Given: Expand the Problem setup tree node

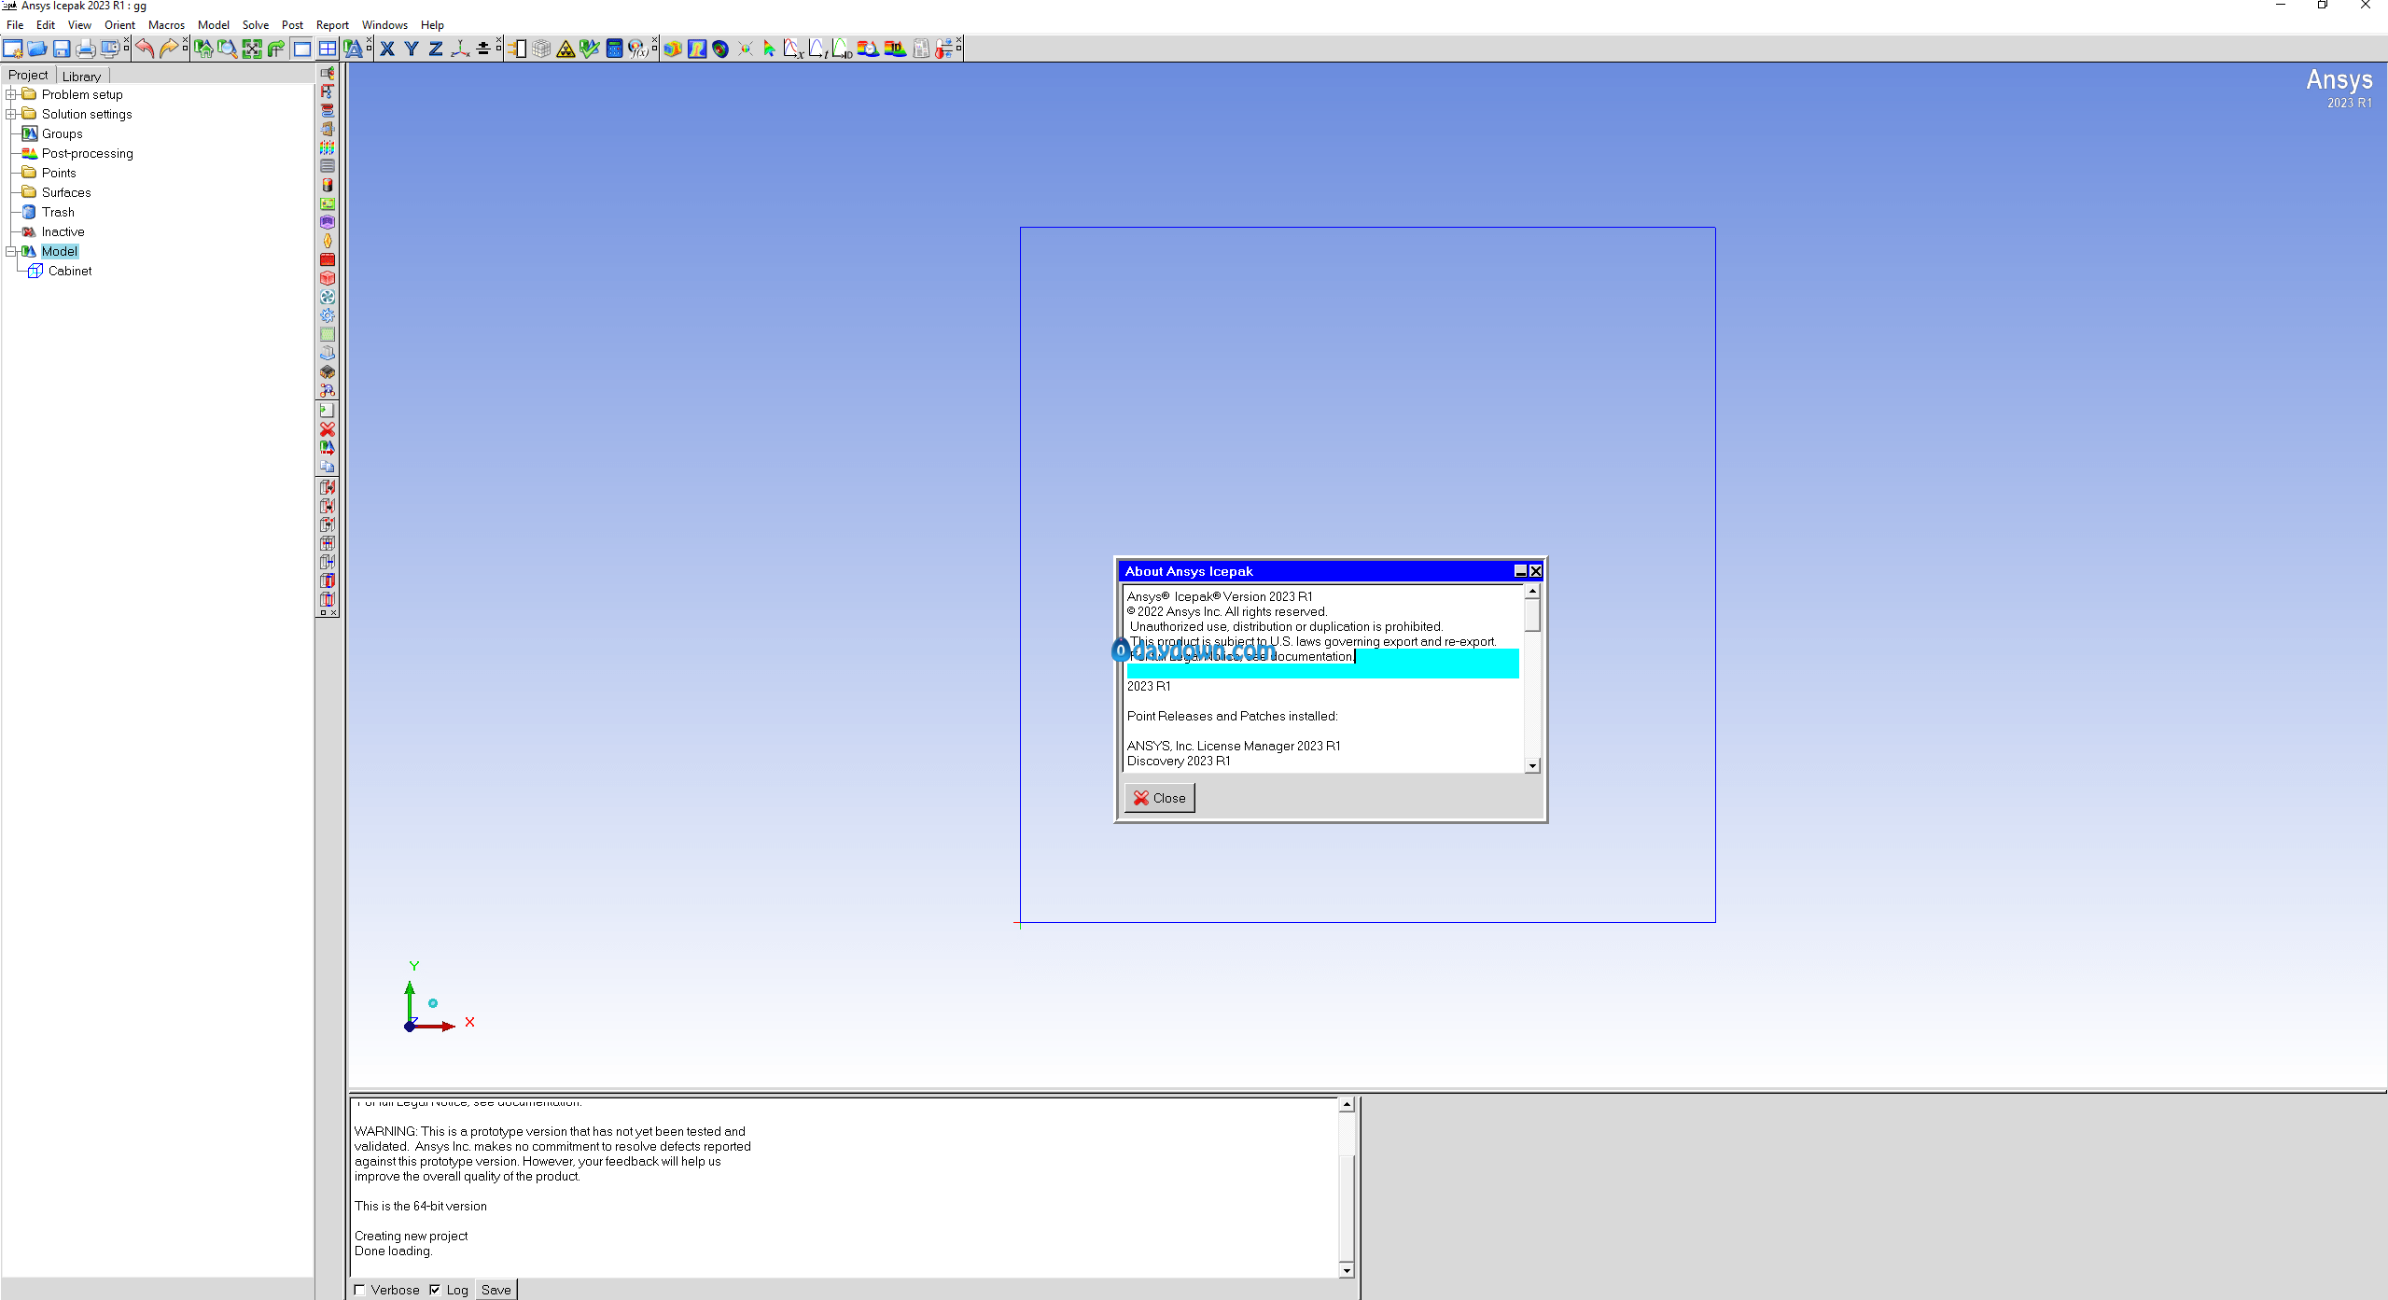Looking at the screenshot, I should (11, 94).
